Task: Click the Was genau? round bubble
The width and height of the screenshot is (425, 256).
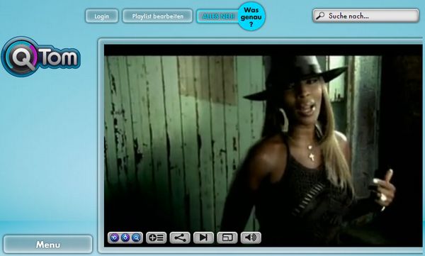Action: (x=251, y=16)
